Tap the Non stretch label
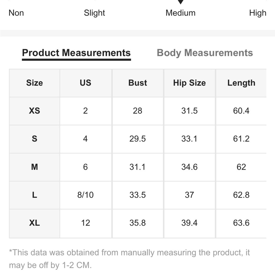 (x=16, y=13)
